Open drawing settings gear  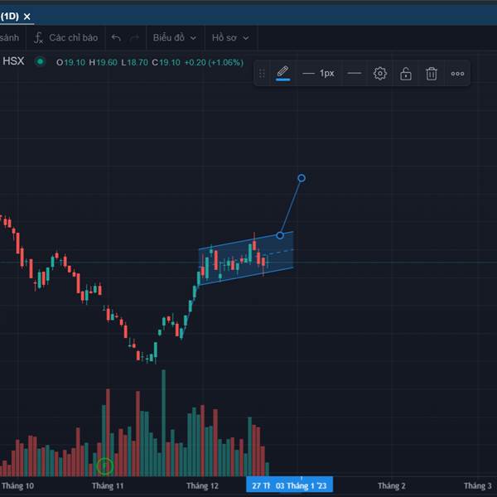[379, 74]
